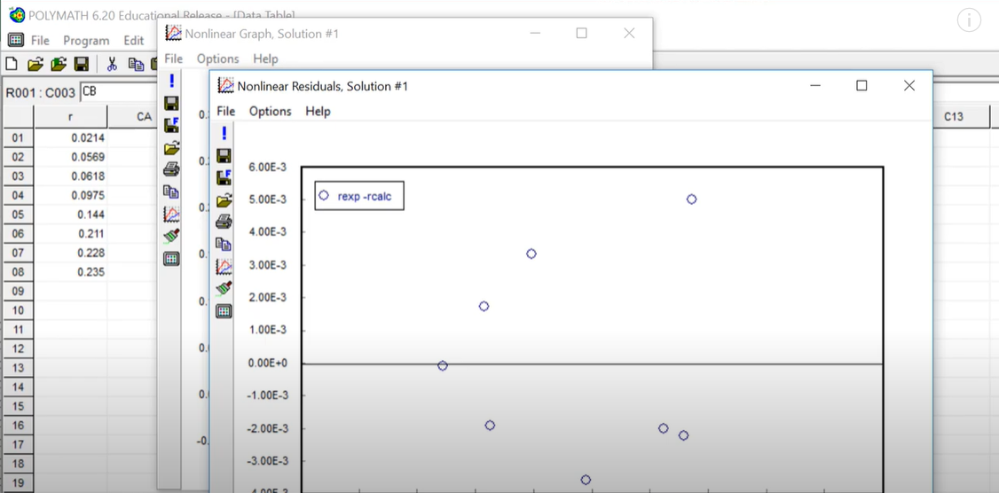Viewport: 999px width, 493px height.
Task: Click the open folder icon in Residuals sidebar
Action: tap(224, 200)
